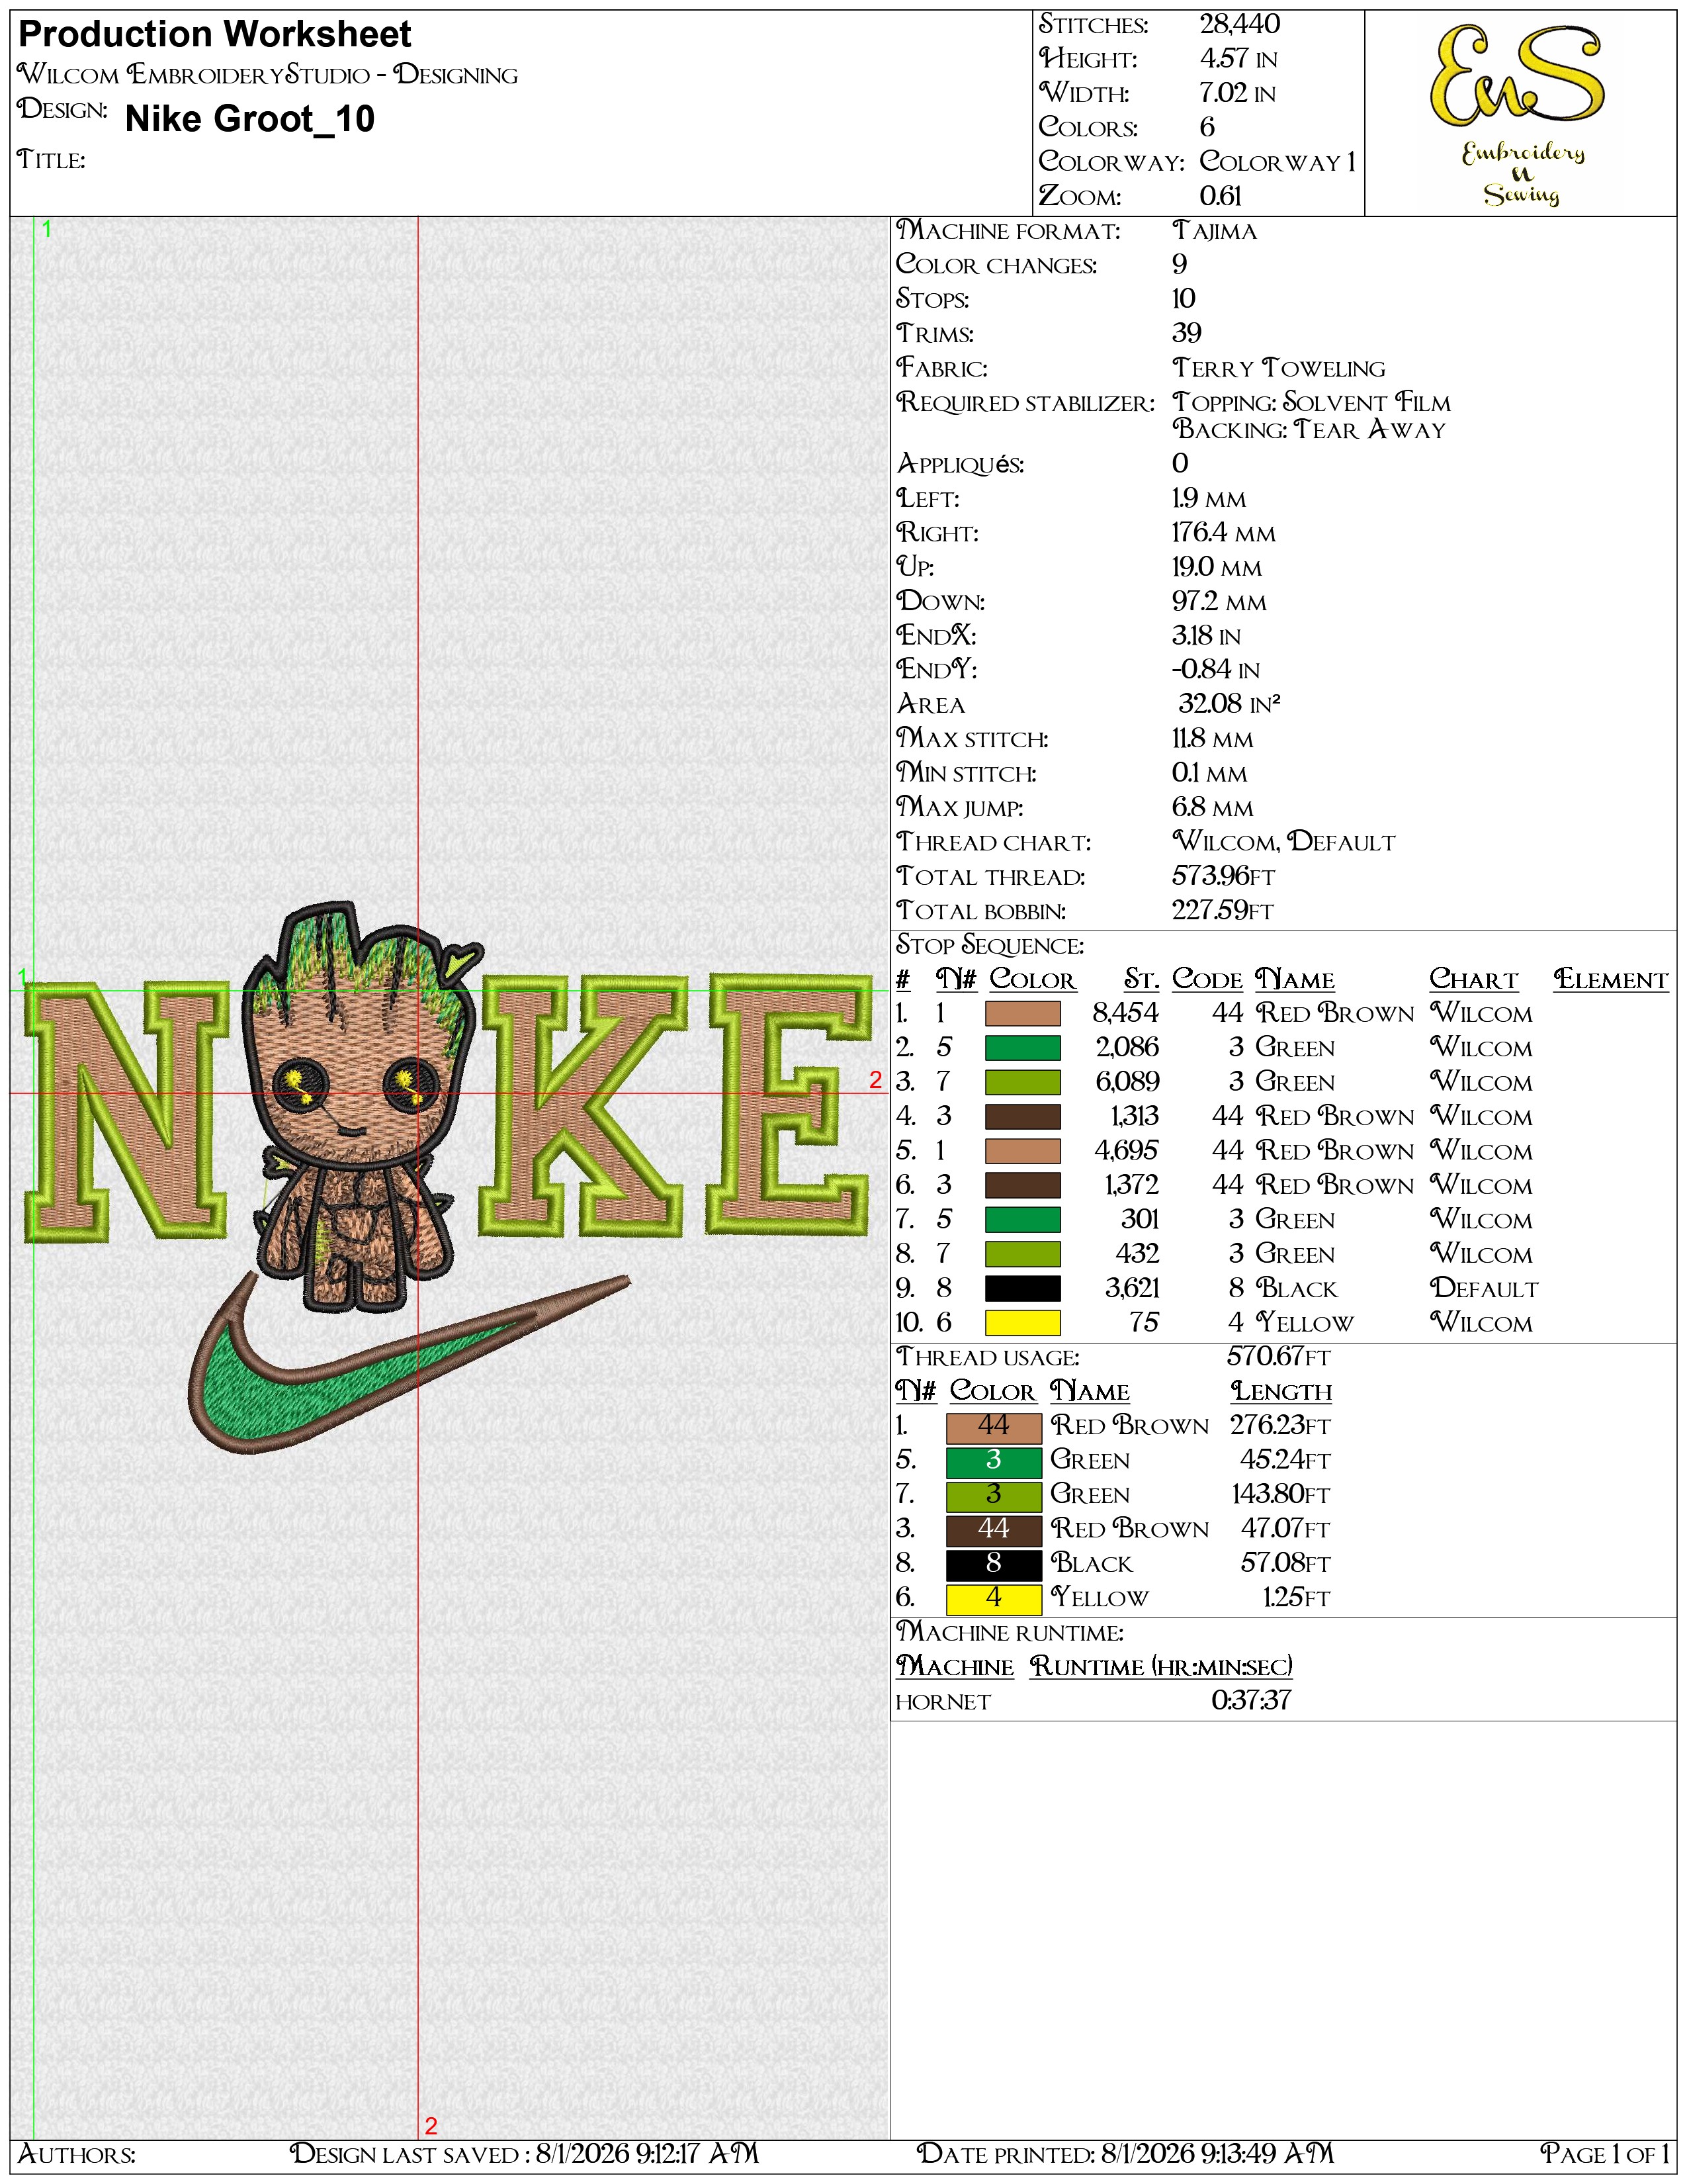Click the thread usage swatch for Yellow
This screenshot has width=1687, height=2184.
click(x=994, y=1598)
